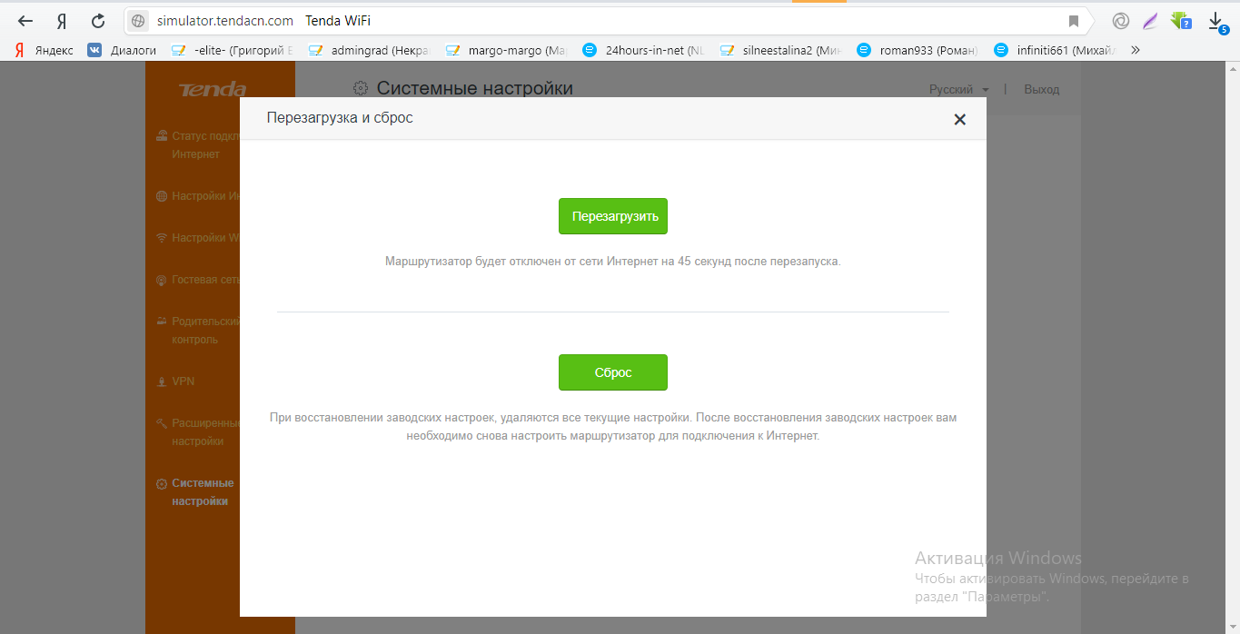The width and height of the screenshot is (1240, 634).
Task: Click the Yandex Я home button
Action: point(61,21)
